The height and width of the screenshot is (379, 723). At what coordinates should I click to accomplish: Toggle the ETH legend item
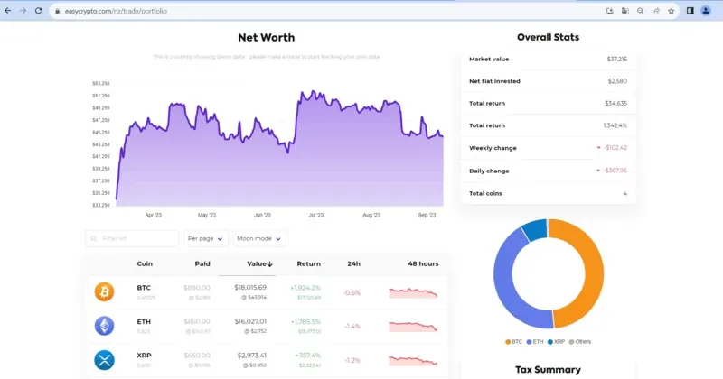535,342
